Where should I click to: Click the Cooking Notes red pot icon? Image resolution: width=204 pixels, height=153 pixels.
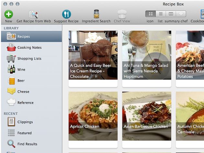[11, 47]
